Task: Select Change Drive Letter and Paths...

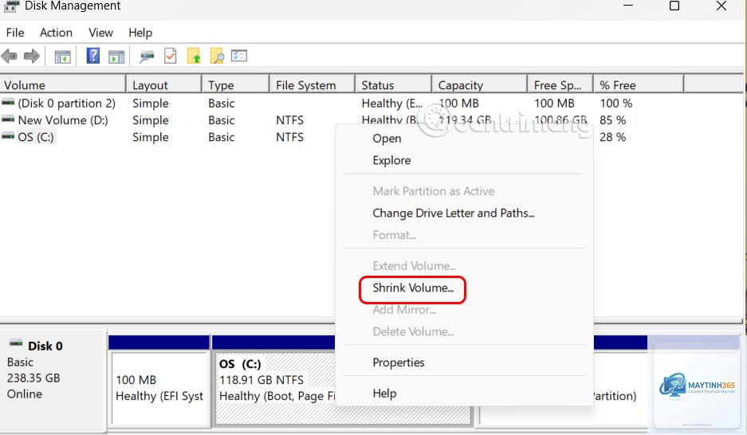Action: (453, 214)
